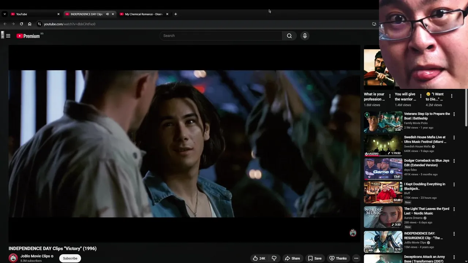Open options for Independence Day Resurgence video

(454, 234)
